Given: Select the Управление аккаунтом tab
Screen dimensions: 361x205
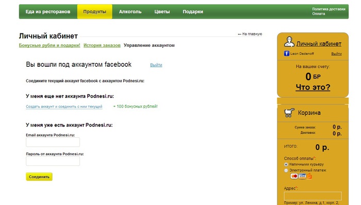Looking at the screenshot, I should [149, 45].
